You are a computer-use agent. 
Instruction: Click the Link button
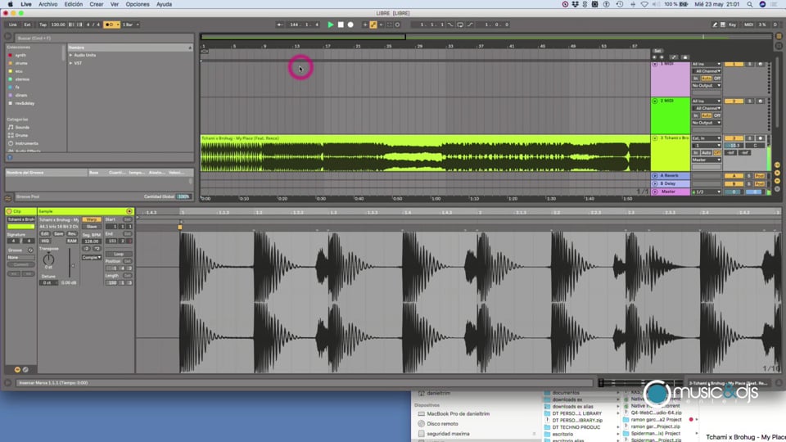coord(12,25)
